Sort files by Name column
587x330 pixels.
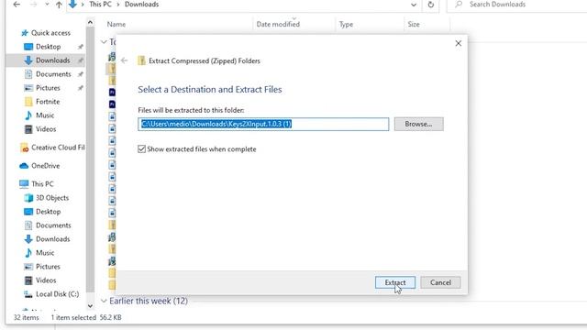(116, 25)
